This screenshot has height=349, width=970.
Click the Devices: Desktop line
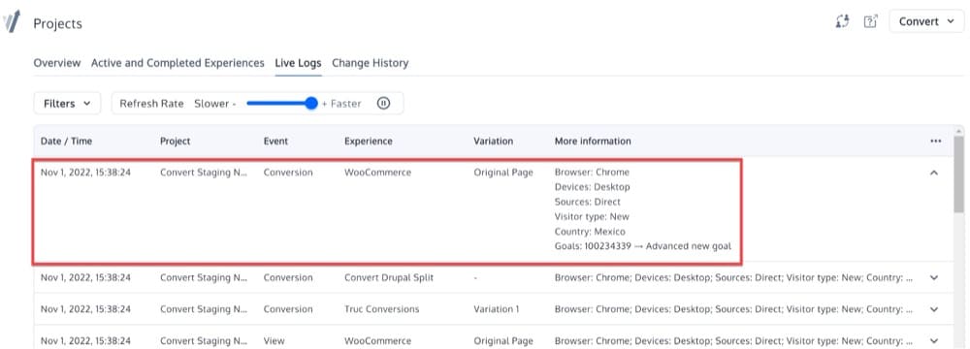pos(592,187)
